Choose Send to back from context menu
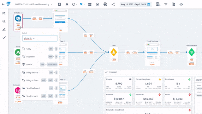The width and height of the screenshot is (202, 114). [40, 96]
